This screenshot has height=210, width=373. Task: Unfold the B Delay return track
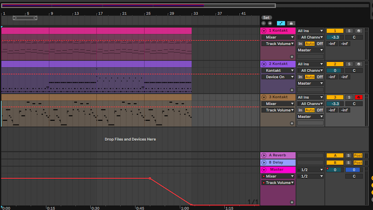pos(264,163)
